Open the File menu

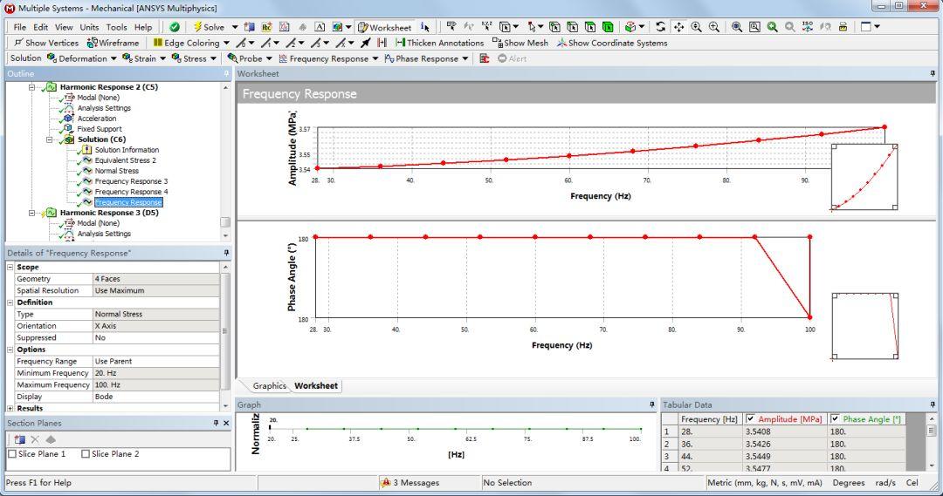(x=20, y=27)
